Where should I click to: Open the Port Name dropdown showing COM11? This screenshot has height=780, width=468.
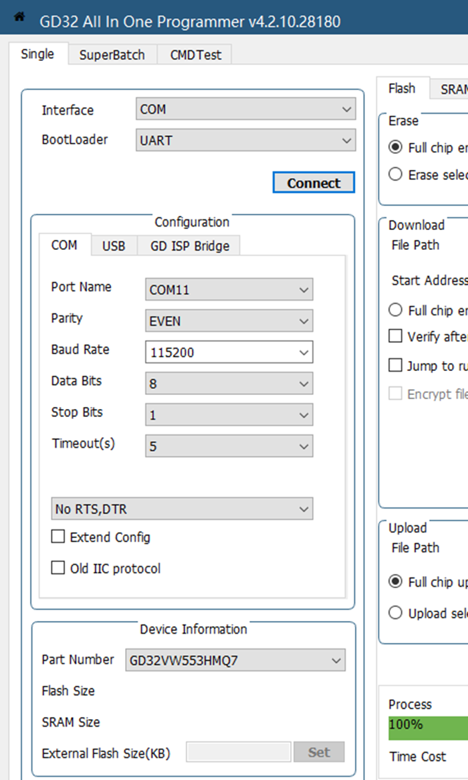point(229,290)
